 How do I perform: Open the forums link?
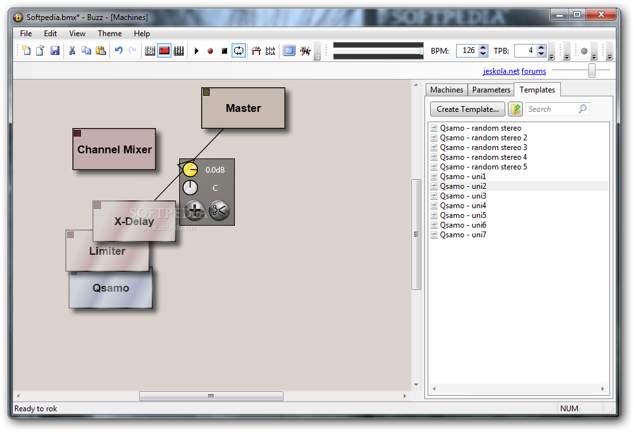[x=533, y=71]
